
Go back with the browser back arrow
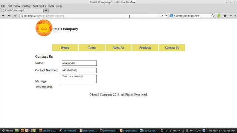click(x=3, y=16)
